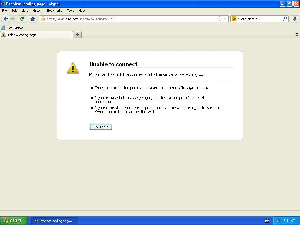300x225 pixels.
Task: Open the View menu
Action: point(25,11)
